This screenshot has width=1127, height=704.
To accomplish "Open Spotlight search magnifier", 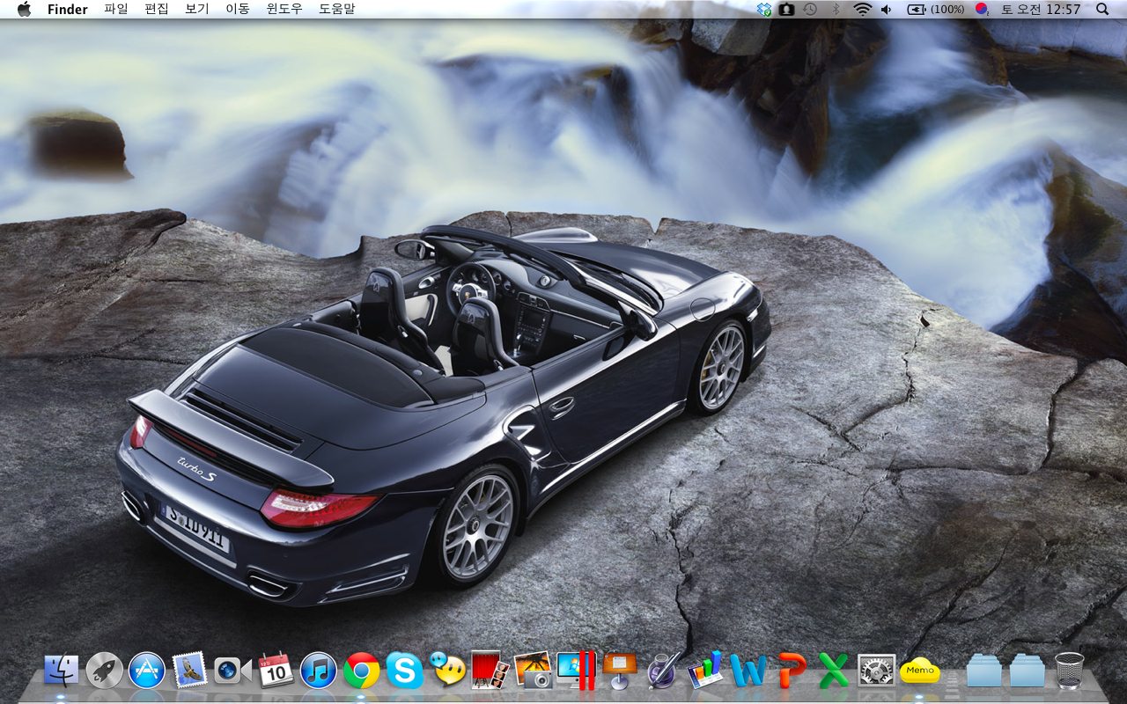I will [x=1103, y=9].
